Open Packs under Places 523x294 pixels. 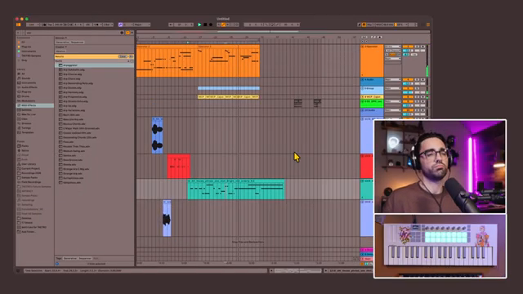25,146
